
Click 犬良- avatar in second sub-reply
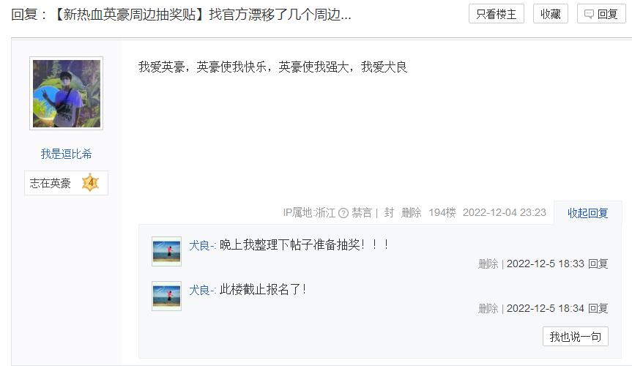[166, 296]
